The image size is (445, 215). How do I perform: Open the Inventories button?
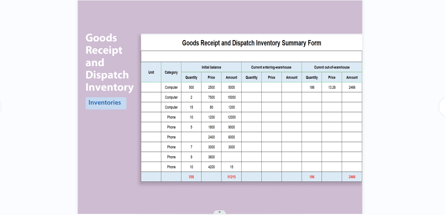pyautogui.click(x=105, y=103)
